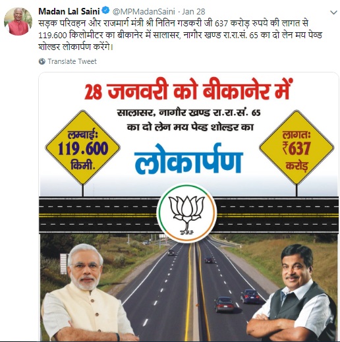
Task: Open Madan Lal Saini's profile picture
Action: [18, 21]
